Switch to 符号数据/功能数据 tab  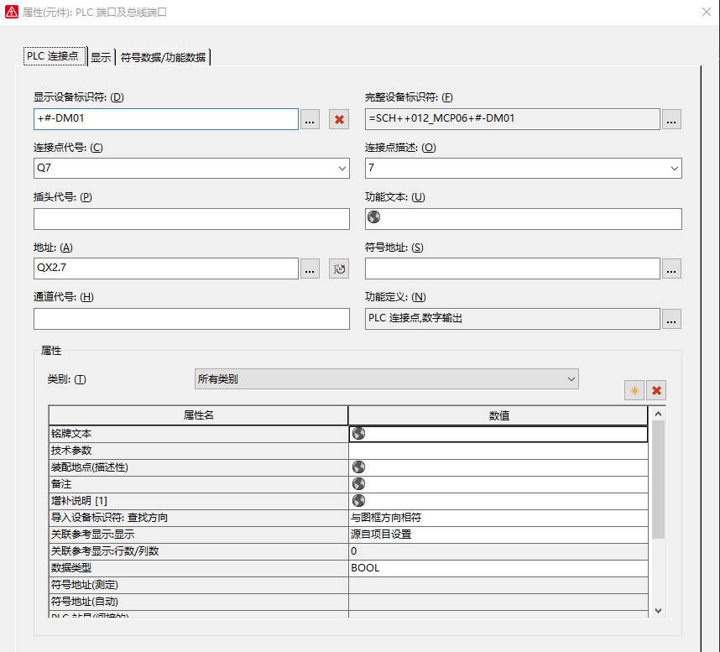[163, 57]
